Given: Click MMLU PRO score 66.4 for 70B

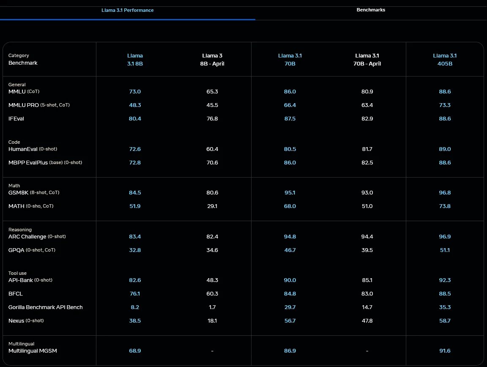Looking at the screenshot, I should (x=290, y=105).
